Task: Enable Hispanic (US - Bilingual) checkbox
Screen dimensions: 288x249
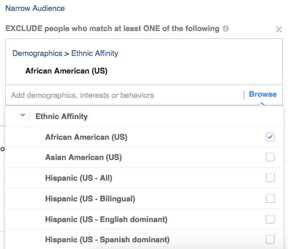Action: click(270, 199)
